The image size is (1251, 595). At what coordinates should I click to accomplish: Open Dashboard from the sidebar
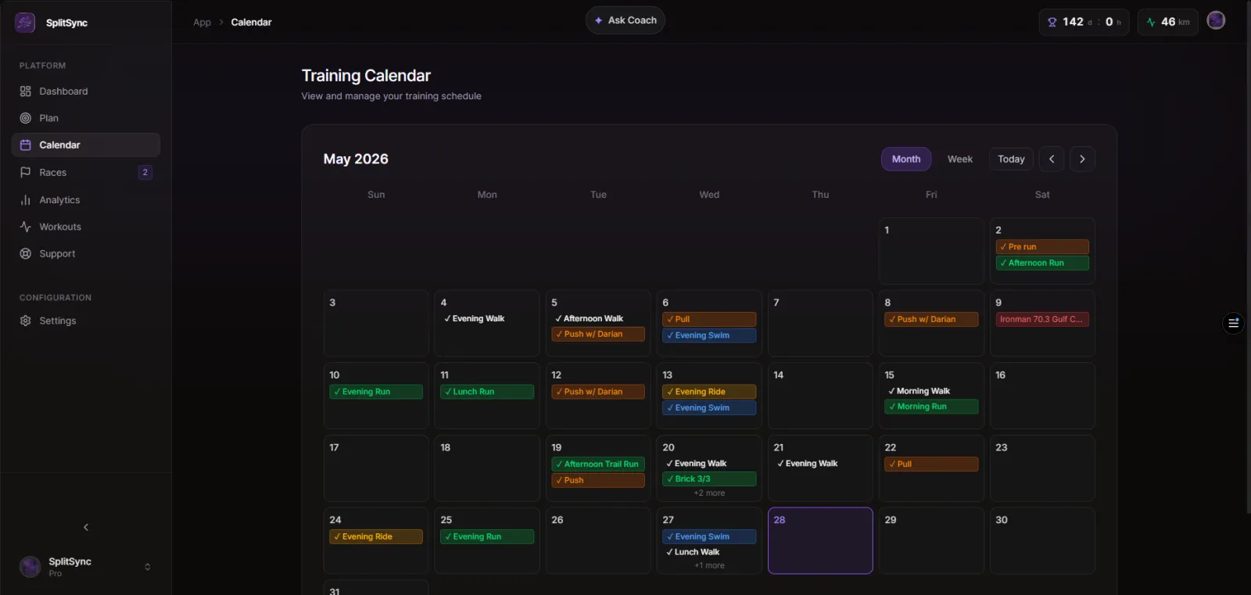pos(86,91)
